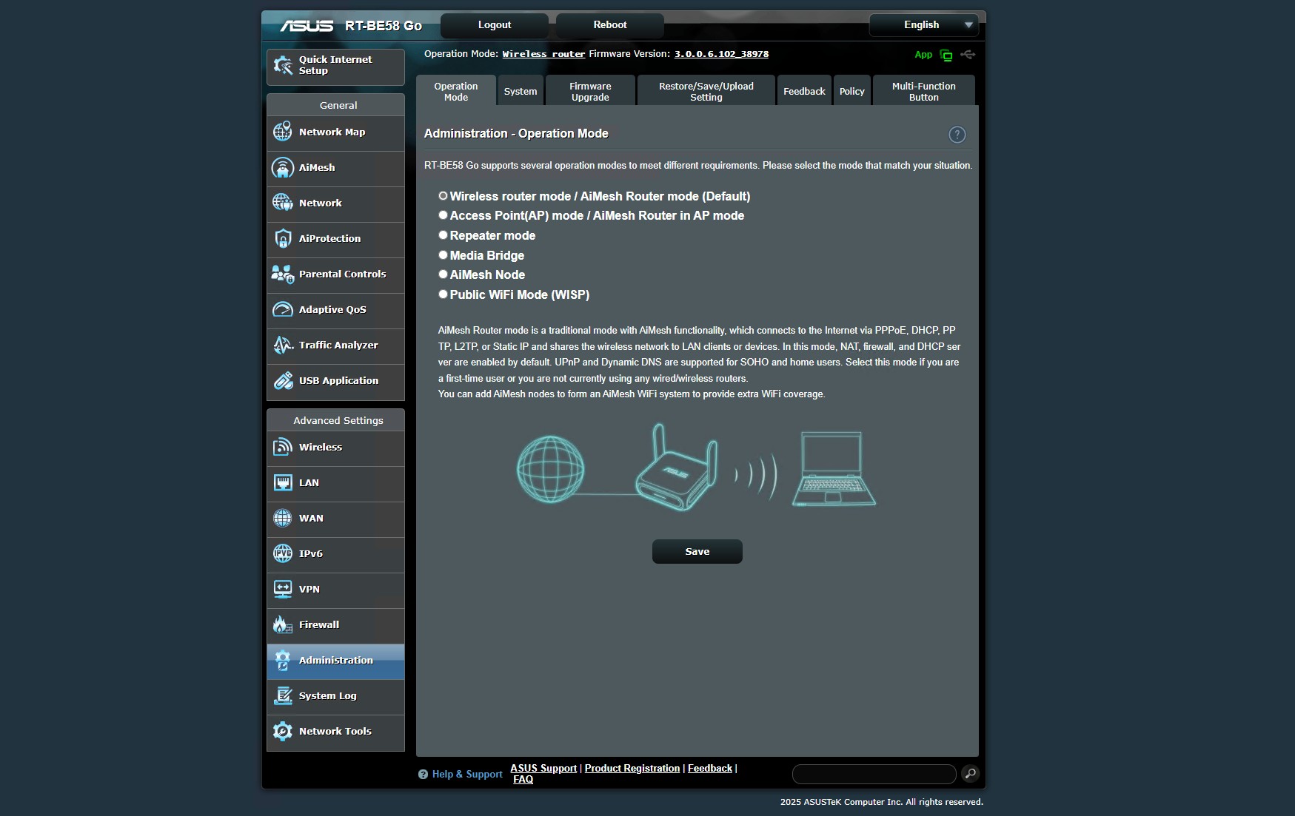Open the Firmware Upgrade tab
Image resolution: width=1295 pixels, height=816 pixels.
[590, 92]
